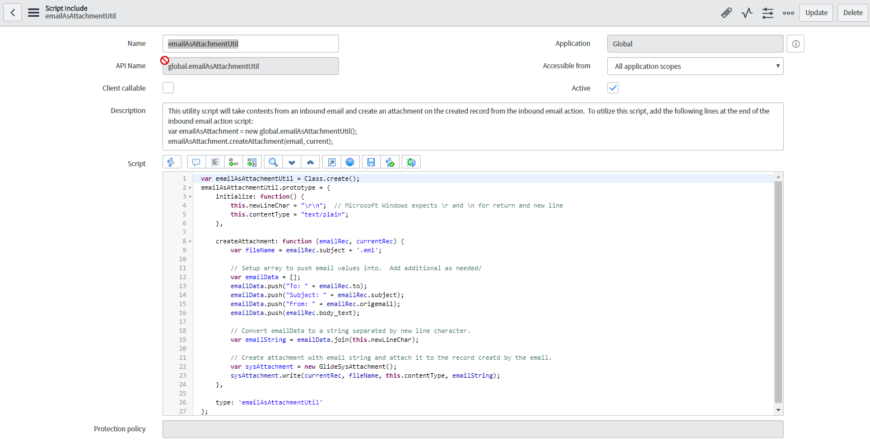Image resolution: width=870 pixels, height=442 pixels.
Task: Click the Name input field
Action: [250, 44]
